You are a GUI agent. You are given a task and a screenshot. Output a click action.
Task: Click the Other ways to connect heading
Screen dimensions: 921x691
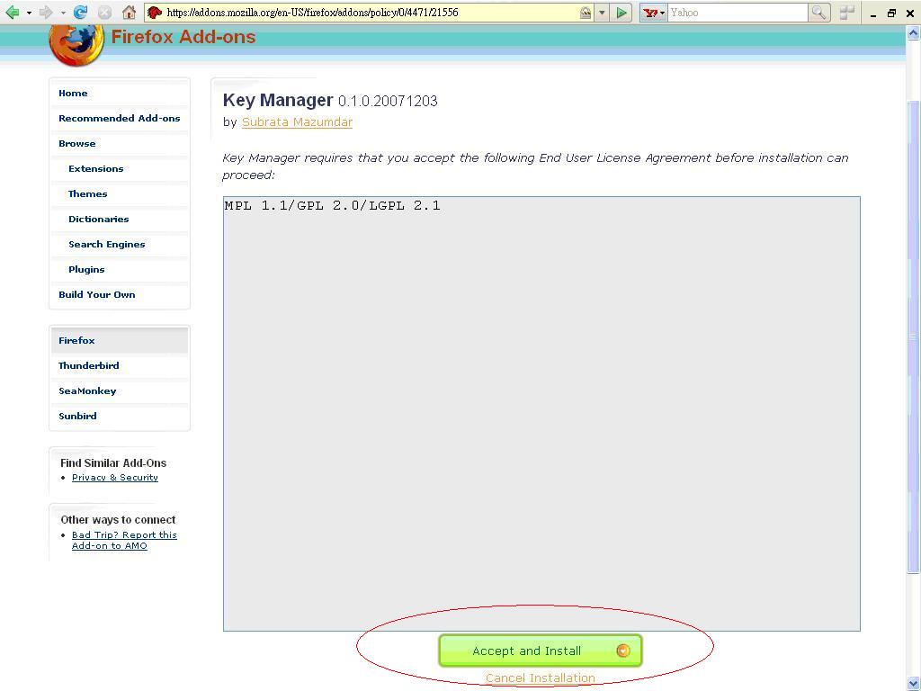(x=118, y=519)
